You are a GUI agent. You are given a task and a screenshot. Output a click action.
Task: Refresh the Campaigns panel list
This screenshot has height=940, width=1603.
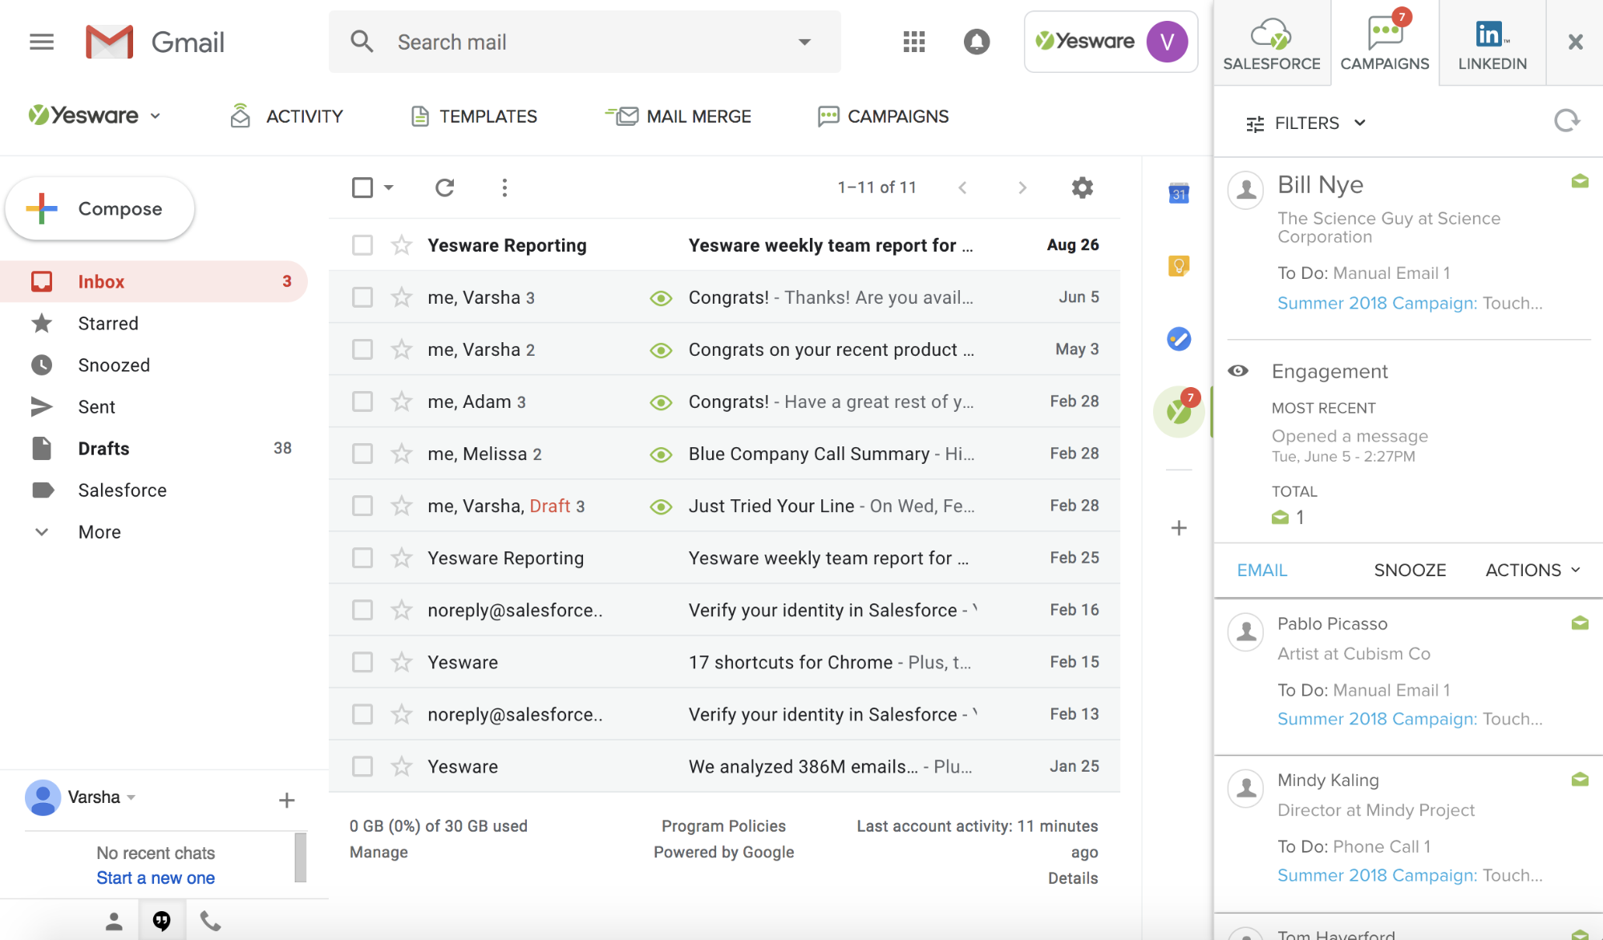pyautogui.click(x=1565, y=122)
